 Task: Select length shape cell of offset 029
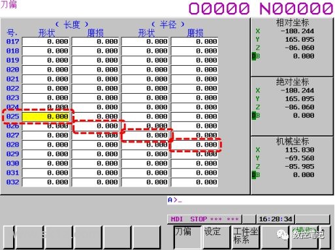(46, 154)
